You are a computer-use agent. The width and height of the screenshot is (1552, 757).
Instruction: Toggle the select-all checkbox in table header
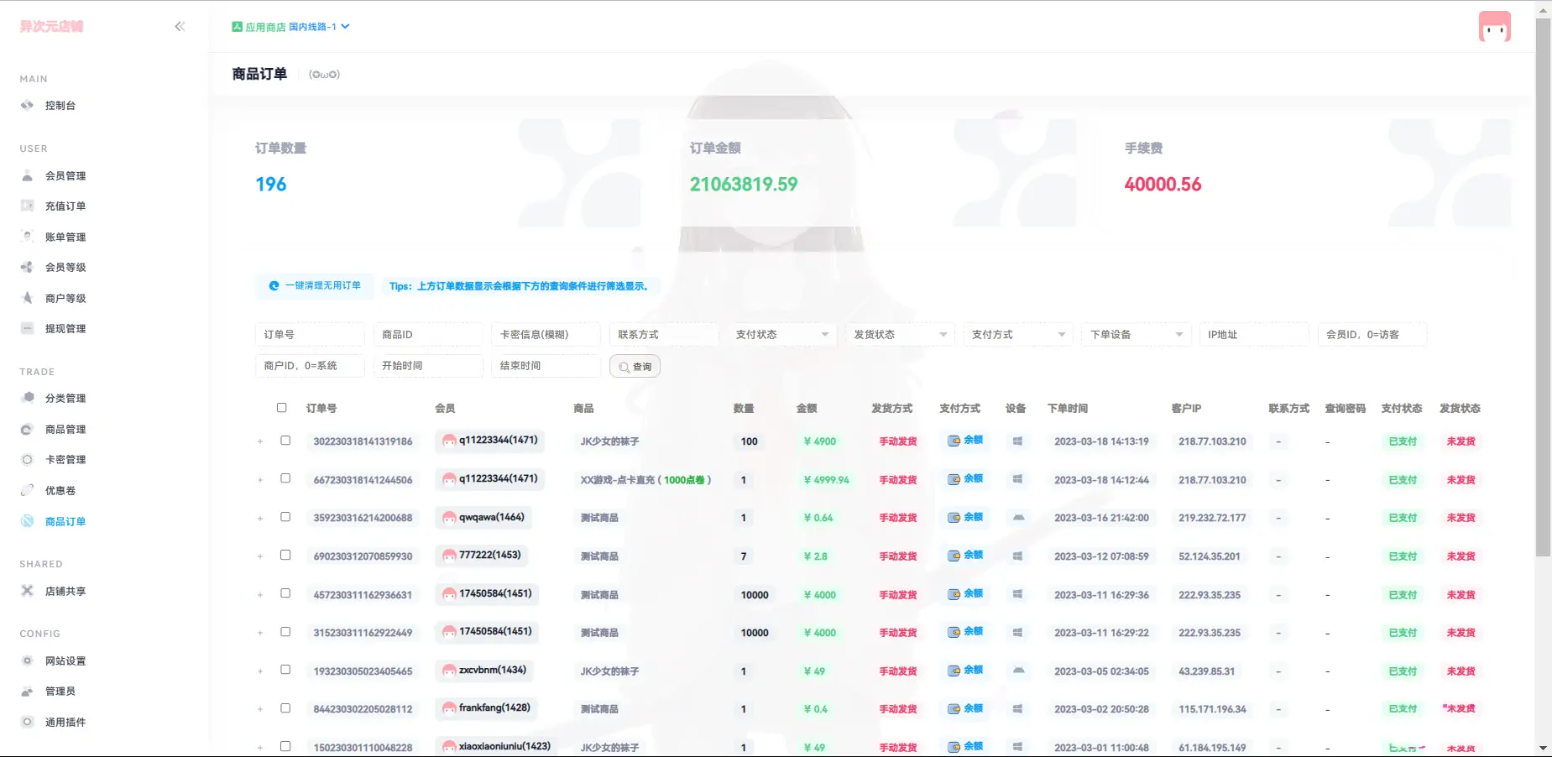(282, 408)
